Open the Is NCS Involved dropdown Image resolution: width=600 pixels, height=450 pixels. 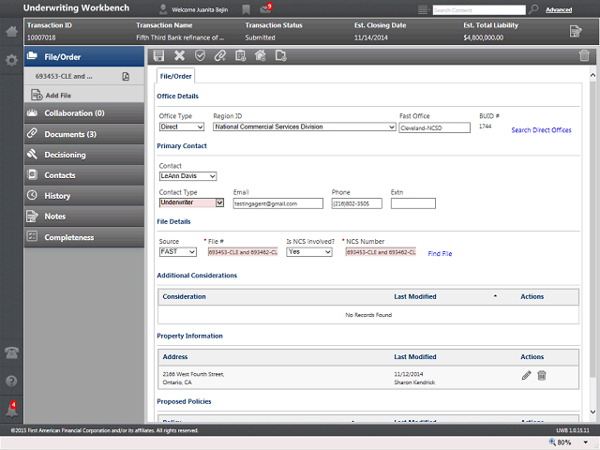[x=309, y=252]
